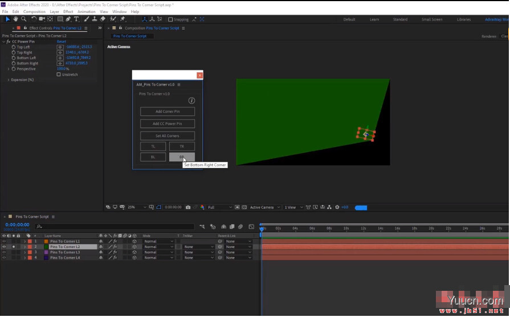This screenshot has height=317, width=510.
Task: Open Mode dropdown for layer L1
Action: (x=158, y=241)
